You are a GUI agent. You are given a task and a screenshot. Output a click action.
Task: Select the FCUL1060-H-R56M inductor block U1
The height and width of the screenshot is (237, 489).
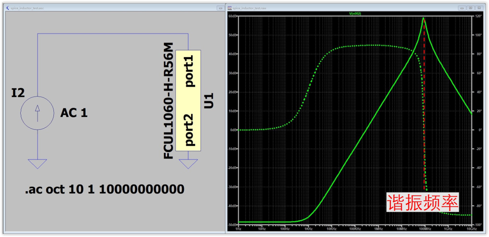pyautogui.click(x=188, y=100)
